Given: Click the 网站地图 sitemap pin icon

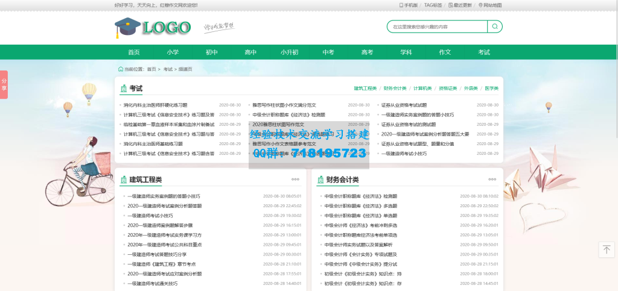Looking at the screenshot, I should [480, 5].
